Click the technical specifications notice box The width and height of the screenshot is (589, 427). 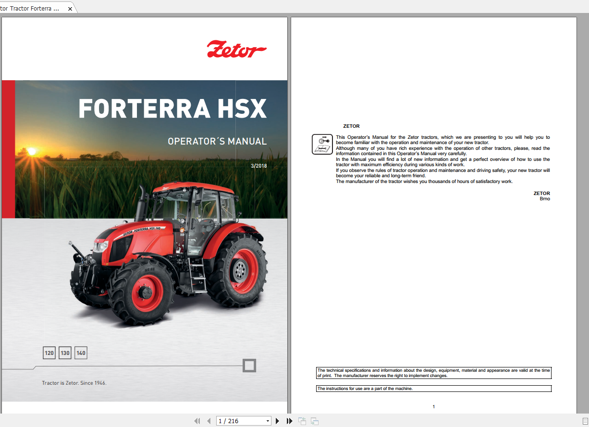[x=434, y=373]
